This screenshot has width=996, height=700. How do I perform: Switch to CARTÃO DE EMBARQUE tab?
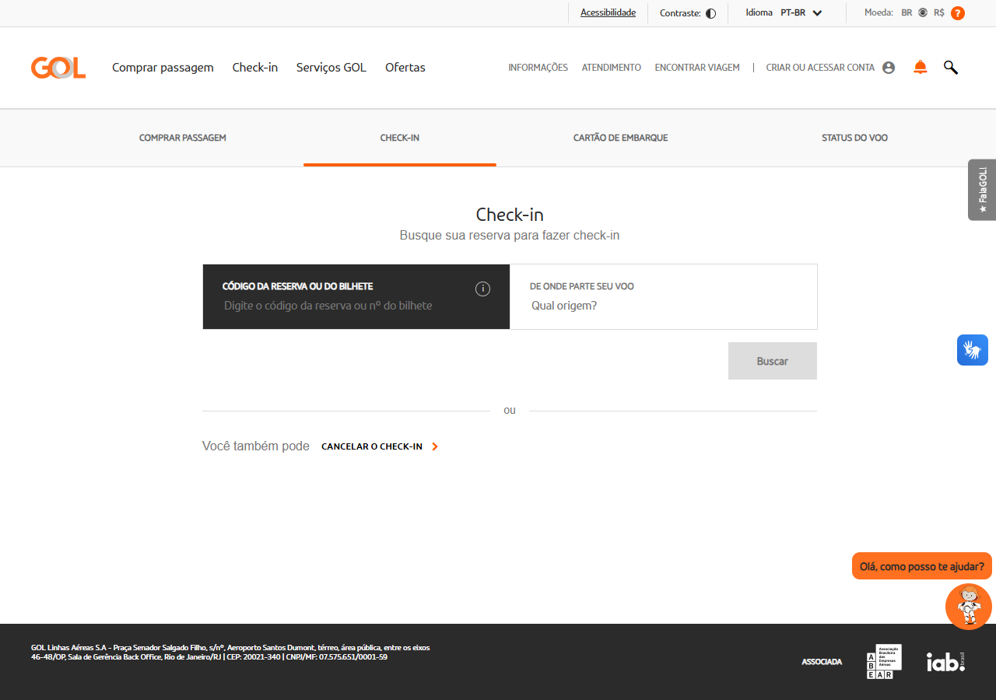[621, 138]
